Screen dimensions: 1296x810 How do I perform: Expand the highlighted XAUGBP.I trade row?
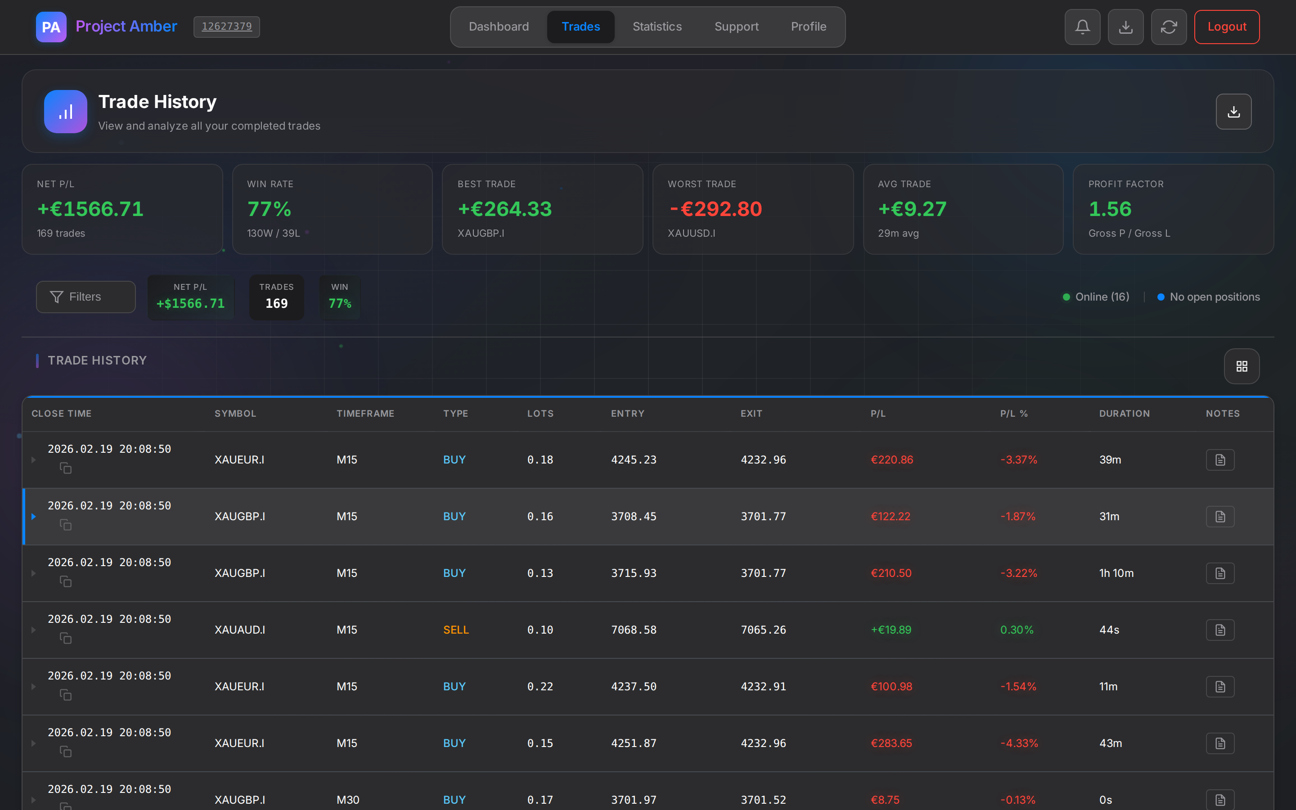34,517
